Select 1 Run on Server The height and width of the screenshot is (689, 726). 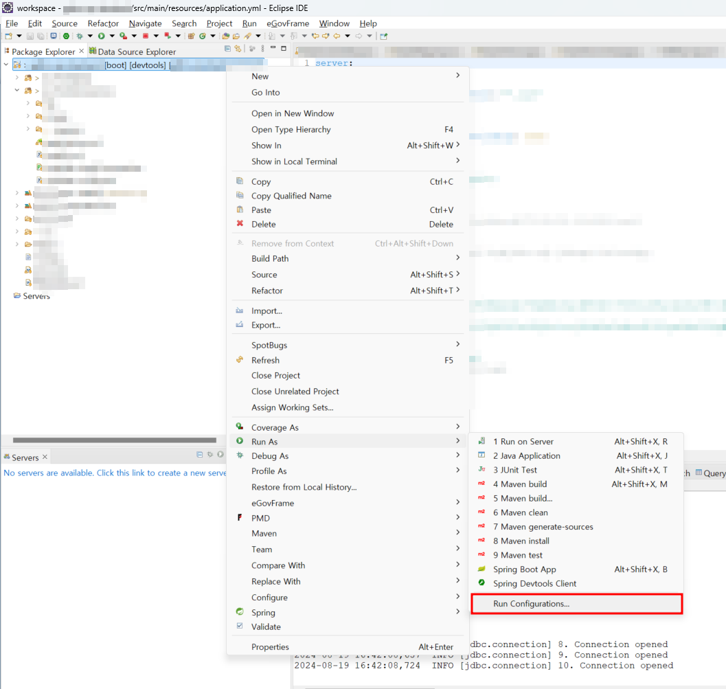pyautogui.click(x=576, y=442)
